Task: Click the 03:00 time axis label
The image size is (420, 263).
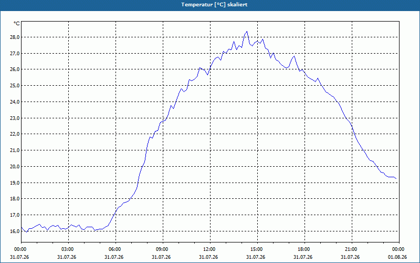Action: coord(69,249)
